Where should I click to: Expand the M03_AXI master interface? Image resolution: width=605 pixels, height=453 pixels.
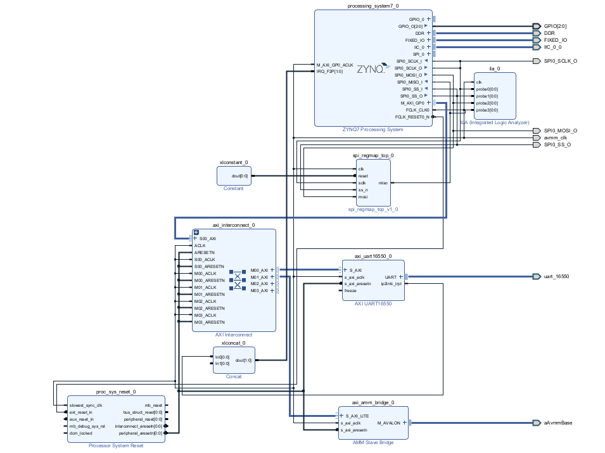click(x=272, y=291)
